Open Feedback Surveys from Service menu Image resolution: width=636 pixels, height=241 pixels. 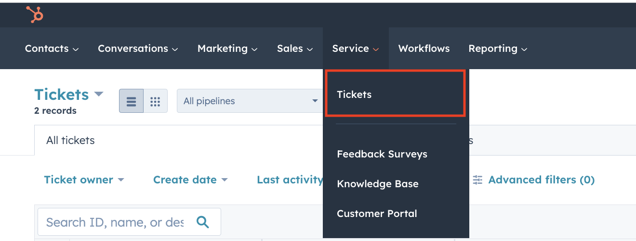tap(382, 154)
